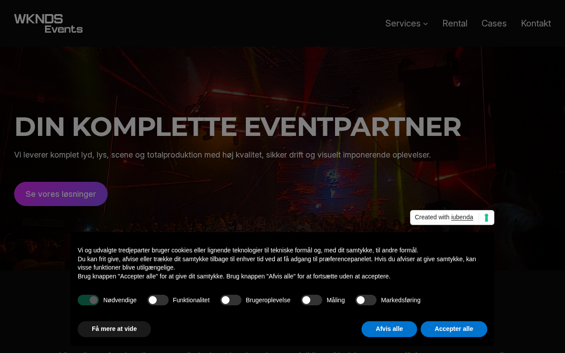Click Se vores løsninger button
The width and height of the screenshot is (565, 353).
61,194
